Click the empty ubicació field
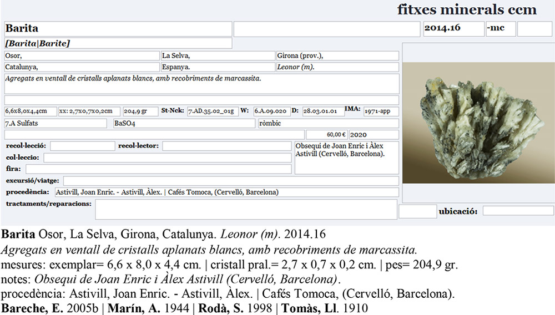This screenshot has width=555, height=315. point(518,211)
